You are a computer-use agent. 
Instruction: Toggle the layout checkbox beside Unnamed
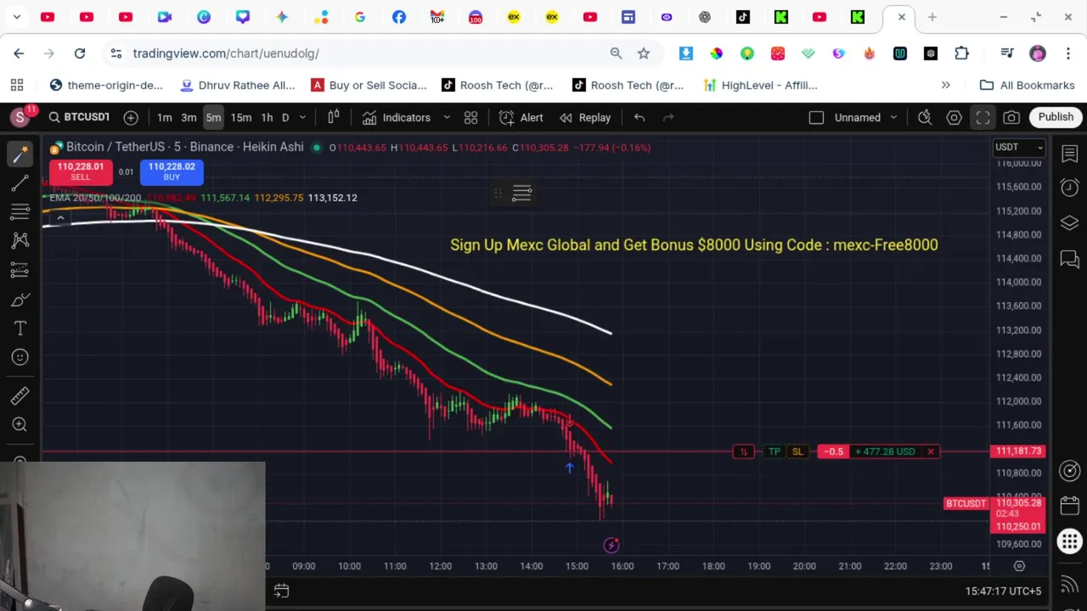[816, 117]
